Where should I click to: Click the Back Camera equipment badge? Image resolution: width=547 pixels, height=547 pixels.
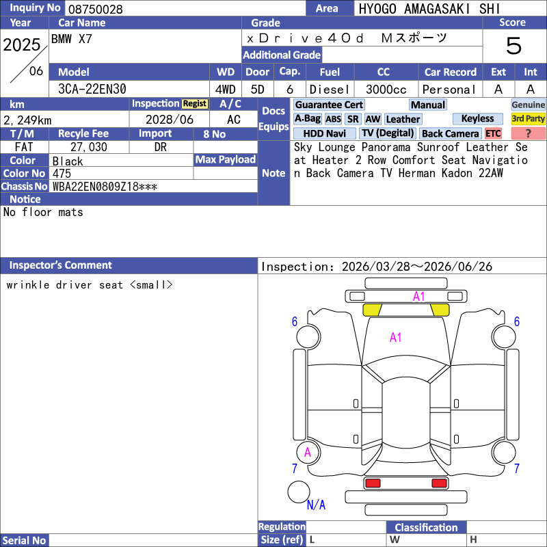pyautogui.click(x=450, y=133)
